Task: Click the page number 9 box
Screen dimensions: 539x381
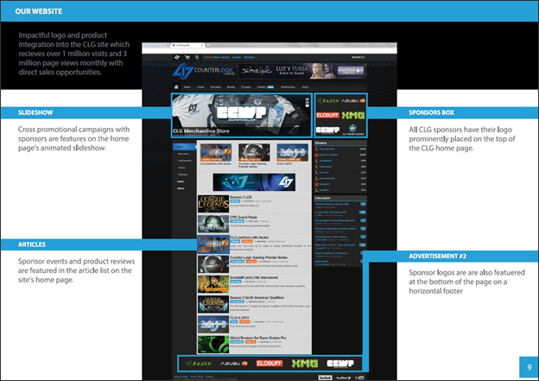Action: [529, 367]
